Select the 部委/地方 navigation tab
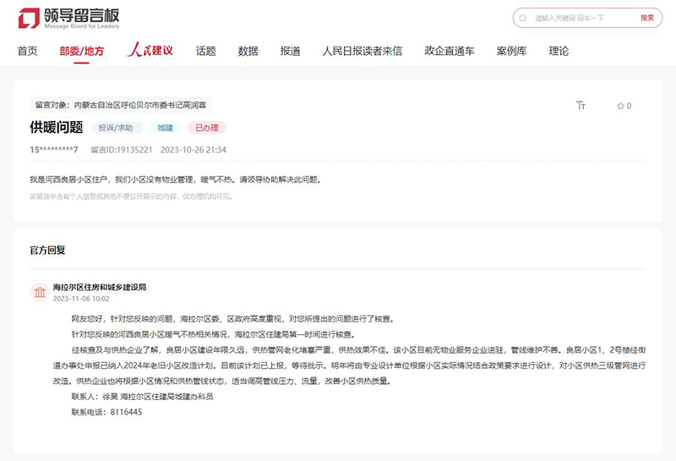This screenshot has height=461, width=676. (82, 52)
